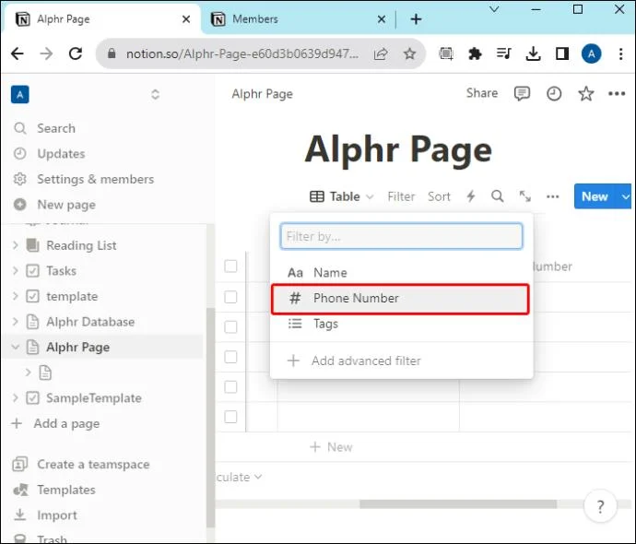
Task: Open a new browser tab
Action: (416, 19)
